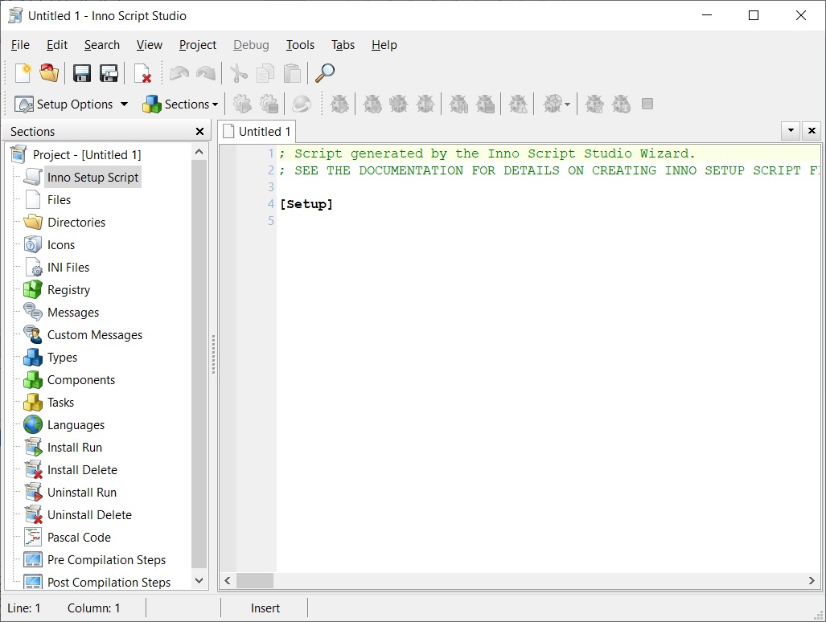Click the editor horizontal scrollbar thumb

click(255, 580)
